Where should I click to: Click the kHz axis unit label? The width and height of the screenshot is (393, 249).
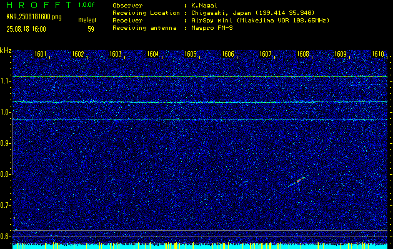pyautogui.click(x=6, y=50)
